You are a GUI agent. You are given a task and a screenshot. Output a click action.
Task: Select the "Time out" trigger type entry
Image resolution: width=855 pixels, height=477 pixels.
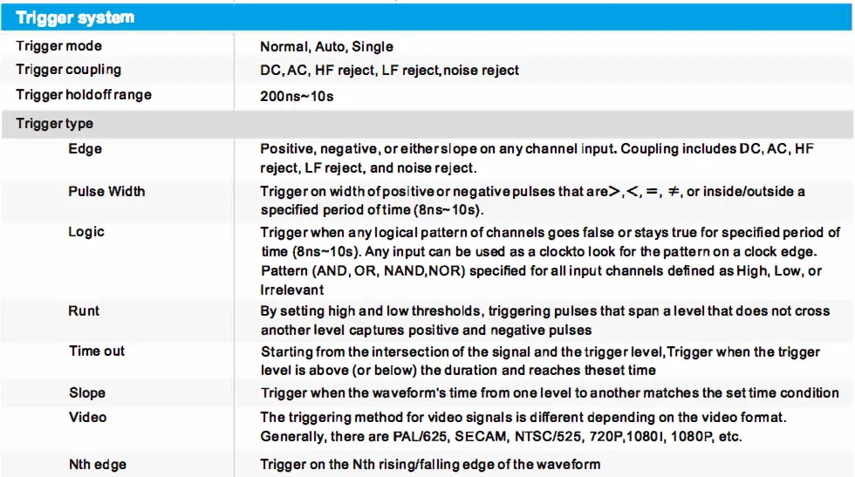tap(97, 351)
